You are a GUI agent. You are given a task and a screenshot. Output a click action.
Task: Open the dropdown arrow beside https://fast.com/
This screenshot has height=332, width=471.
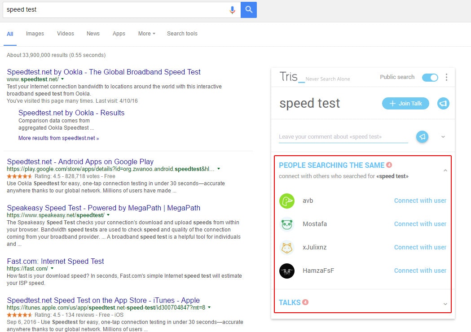click(x=52, y=268)
